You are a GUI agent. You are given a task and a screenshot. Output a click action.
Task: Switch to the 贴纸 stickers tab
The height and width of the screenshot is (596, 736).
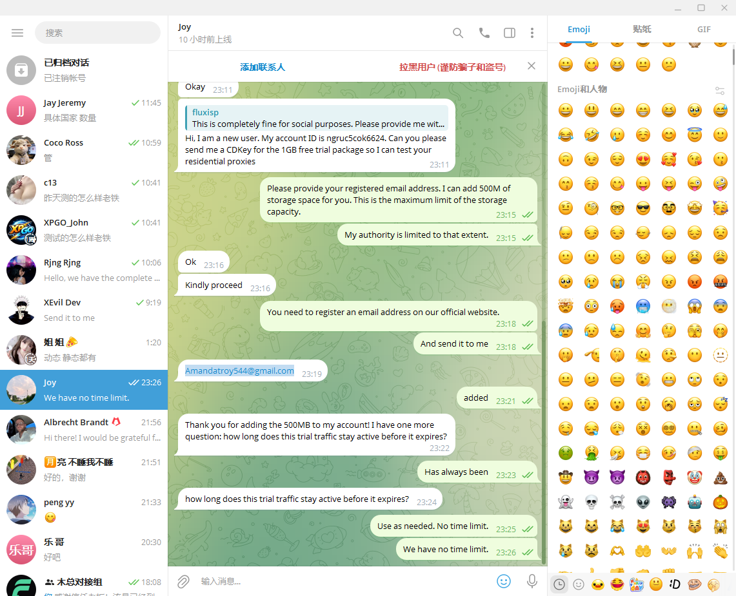coord(642,29)
